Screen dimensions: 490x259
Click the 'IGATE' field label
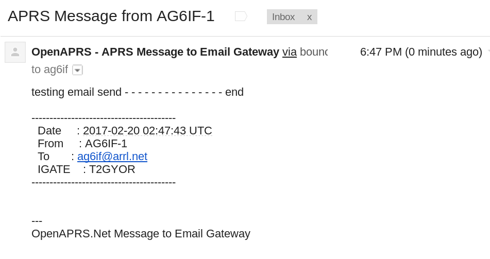click(54, 169)
